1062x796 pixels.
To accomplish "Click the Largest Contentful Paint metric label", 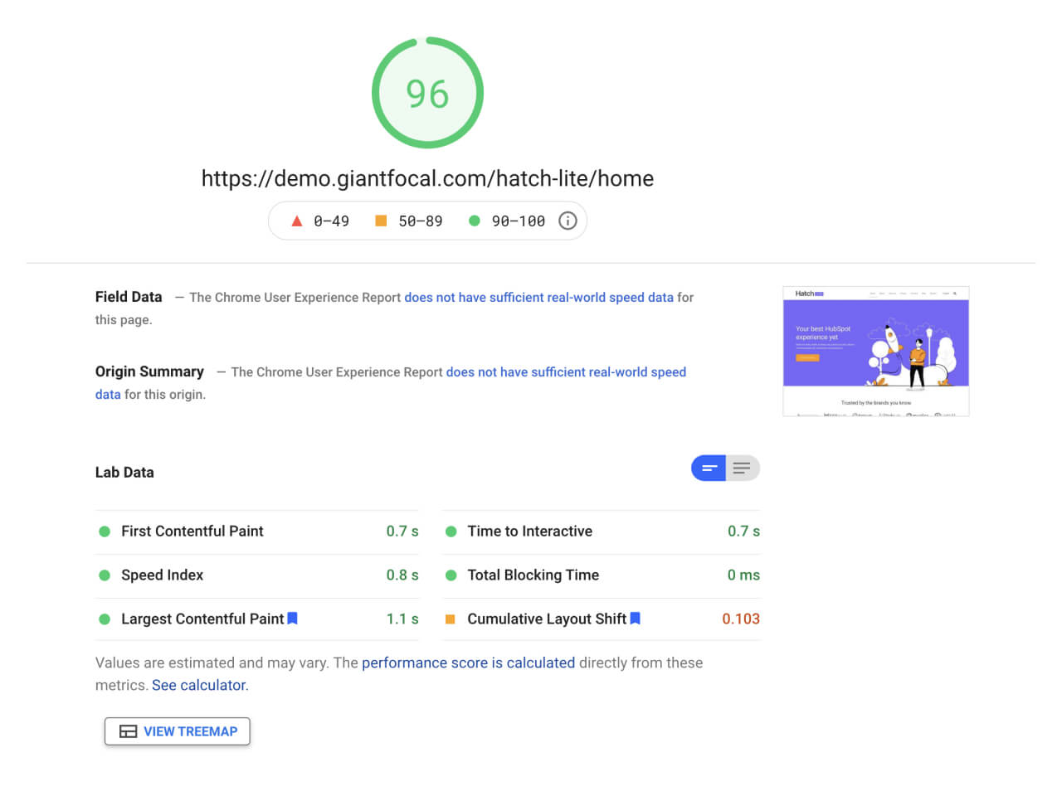I will 202,619.
